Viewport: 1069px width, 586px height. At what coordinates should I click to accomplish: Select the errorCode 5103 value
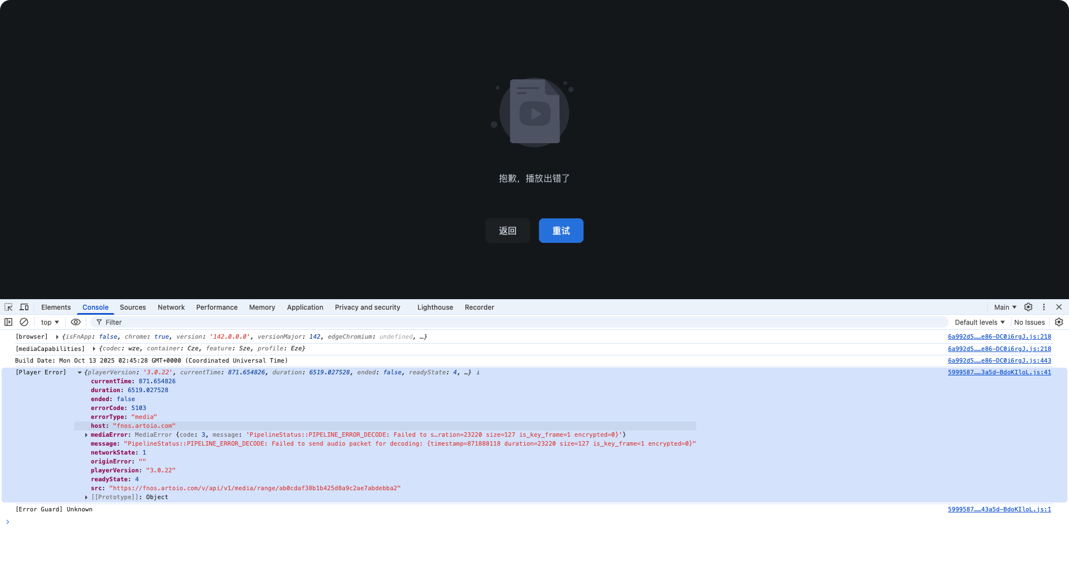coord(139,408)
